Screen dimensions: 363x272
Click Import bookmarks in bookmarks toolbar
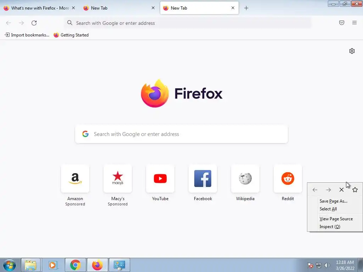tap(27, 35)
